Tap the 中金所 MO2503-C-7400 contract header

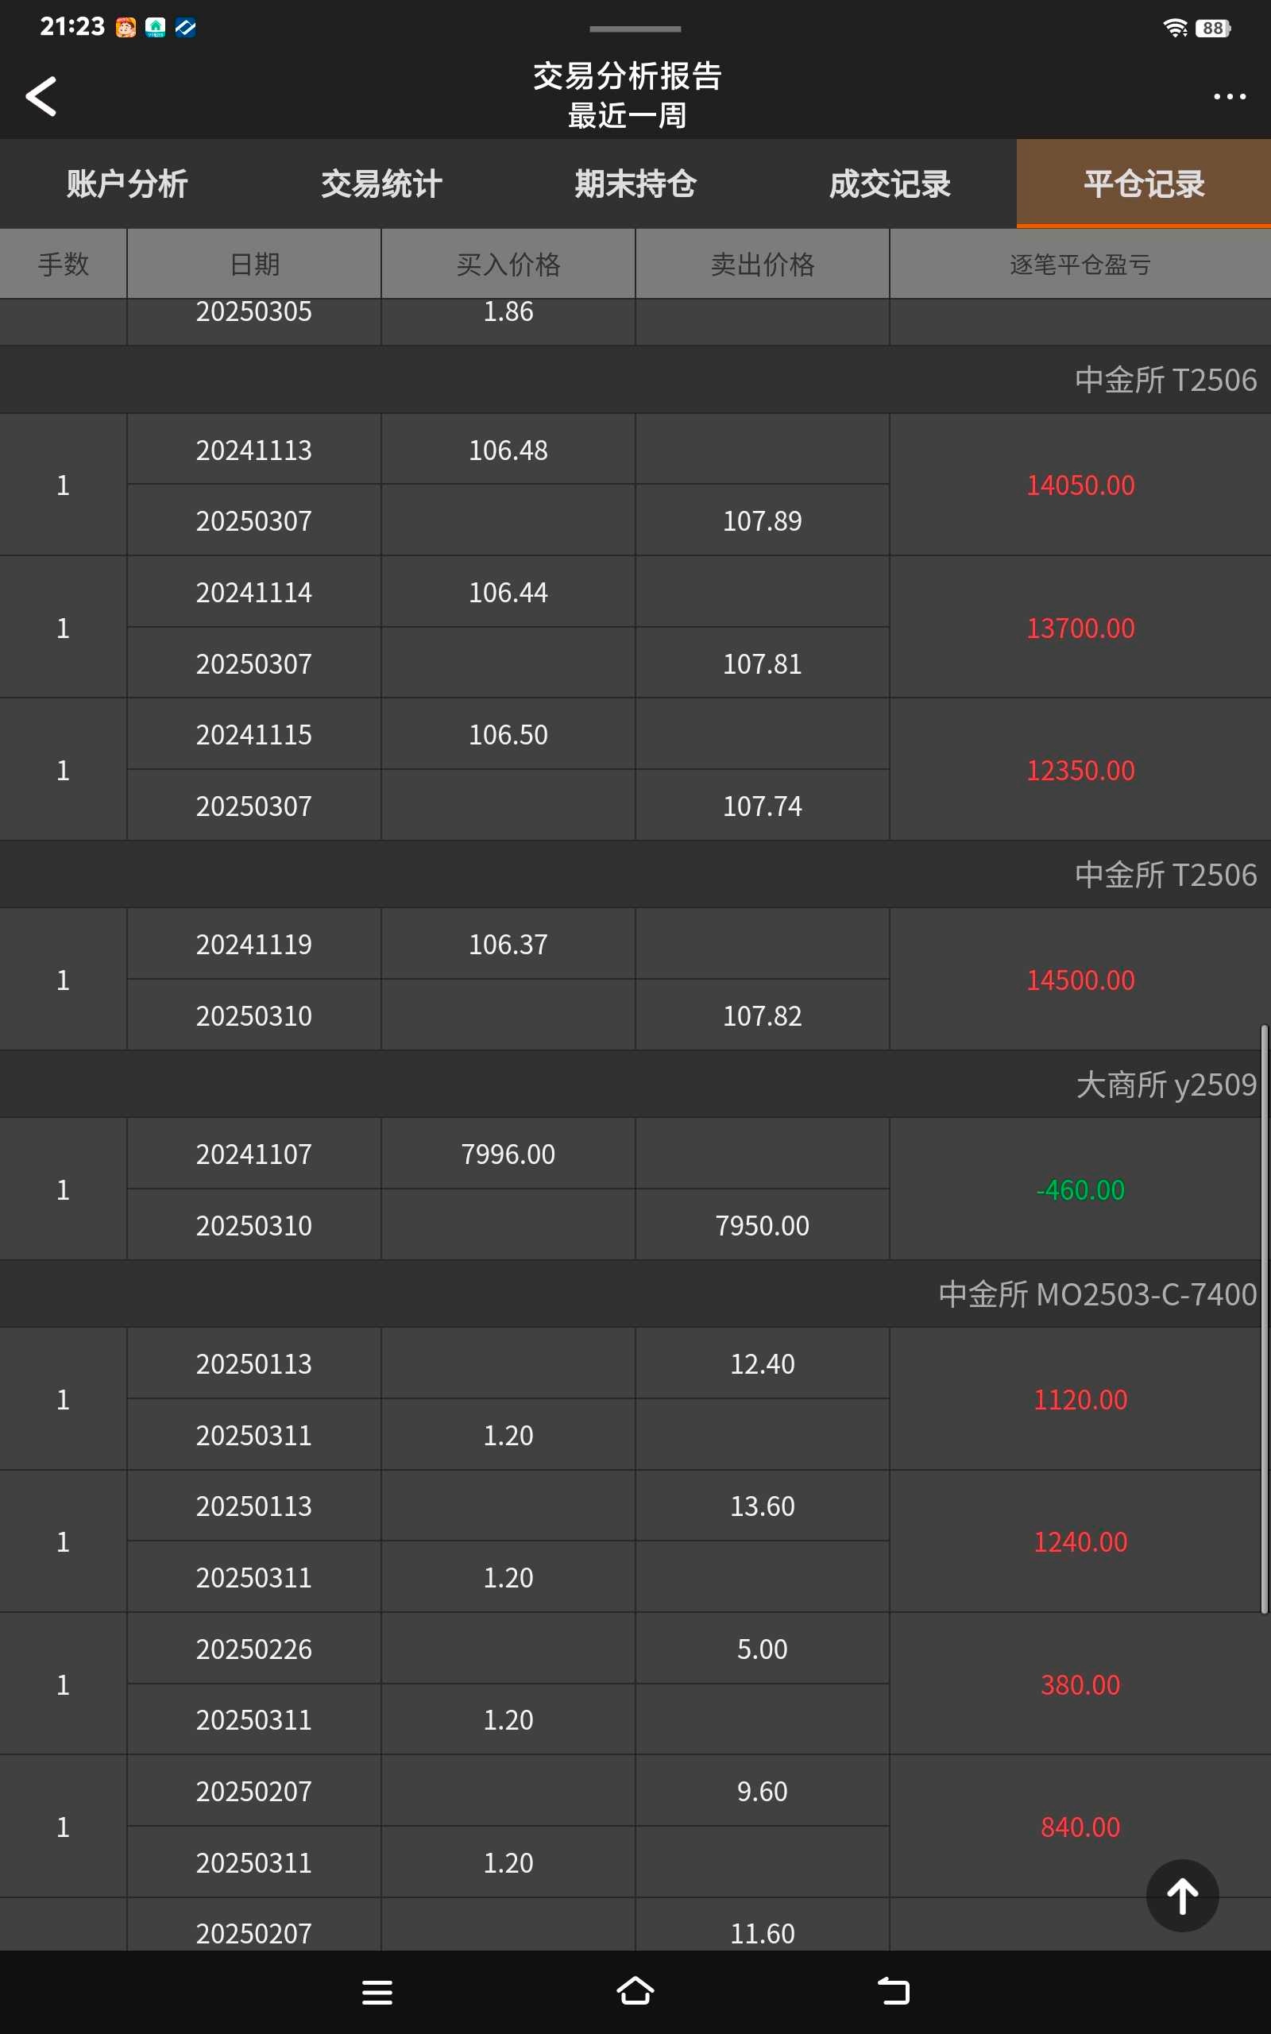coord(1097,1293)
